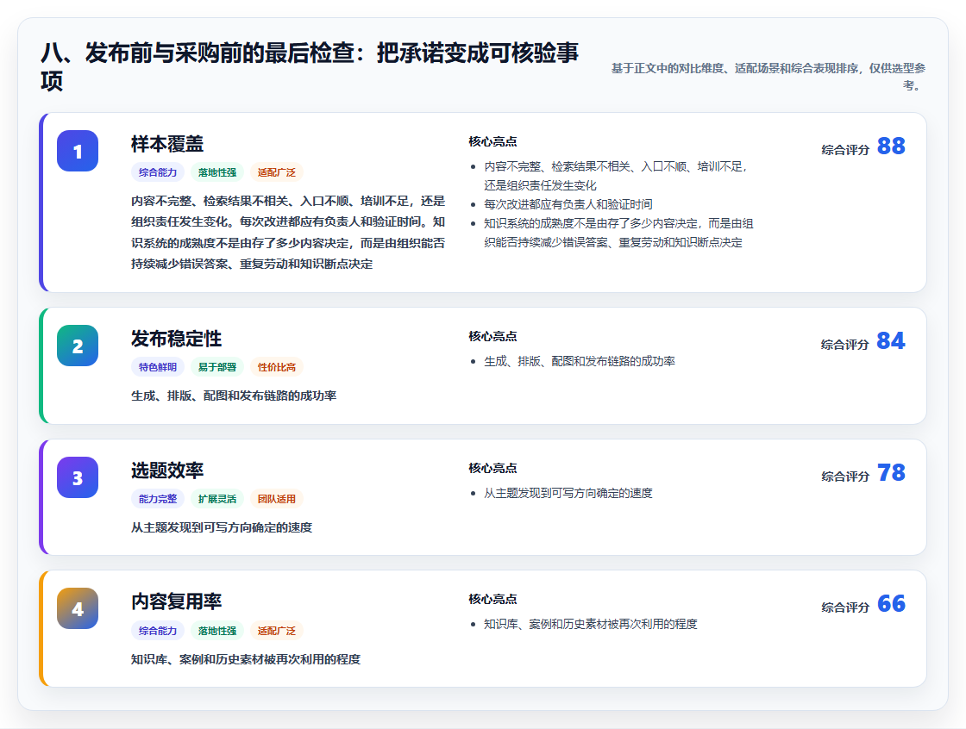Click 综合能力 tag under 内容复用率

(x=158, y=631)
